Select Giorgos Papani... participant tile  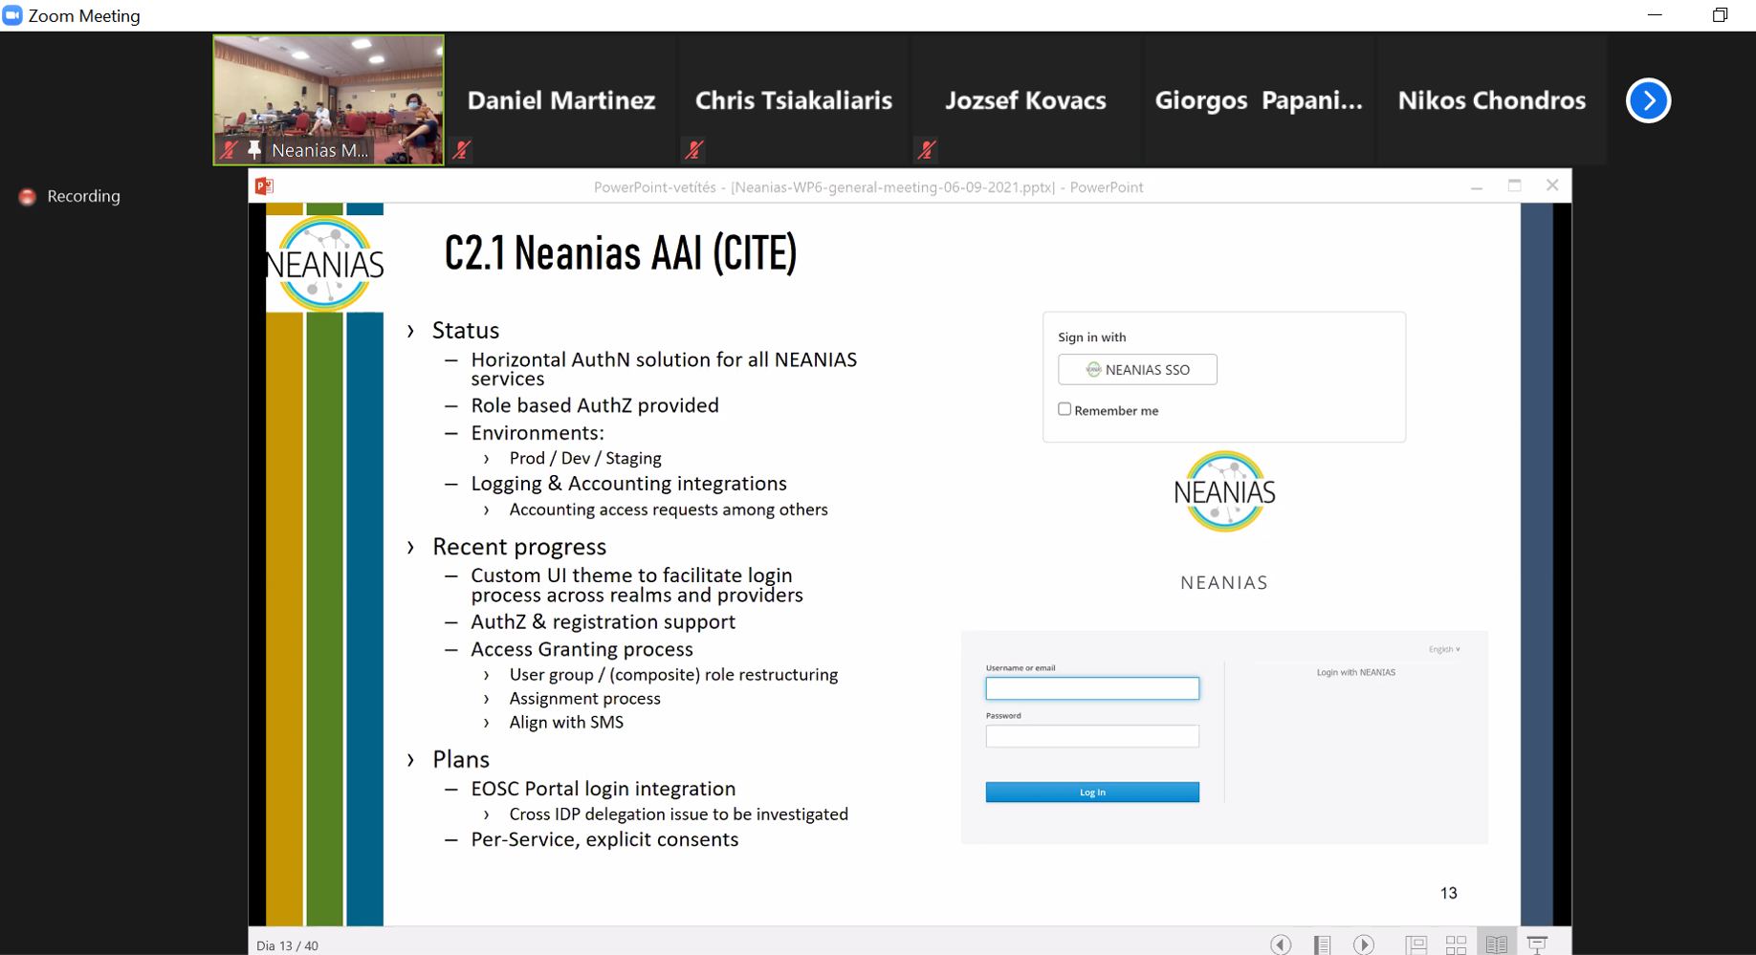1258,100
